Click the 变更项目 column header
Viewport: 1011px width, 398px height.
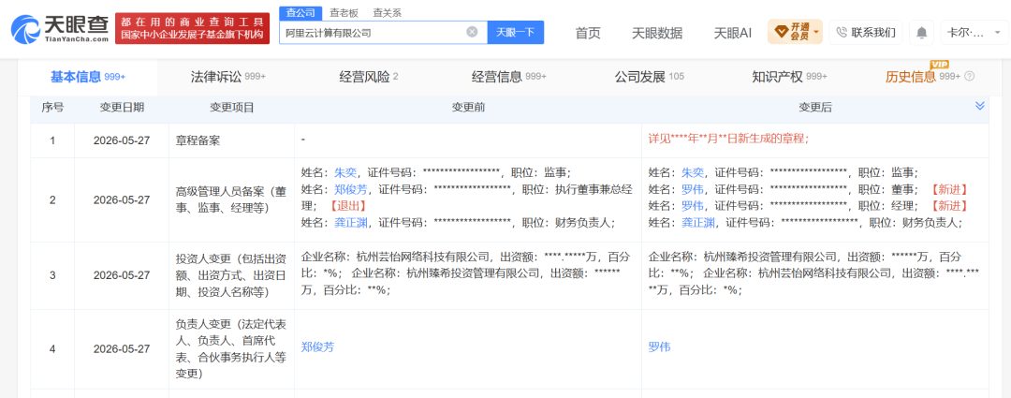coord(232,107)
